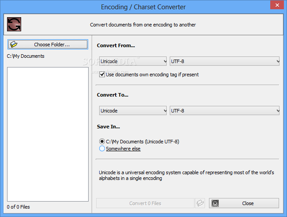Click the folder icon beside Convert 0 Files
Image resolution: width=287 pixels, height=217 pixels.
(x=200, y=203)
